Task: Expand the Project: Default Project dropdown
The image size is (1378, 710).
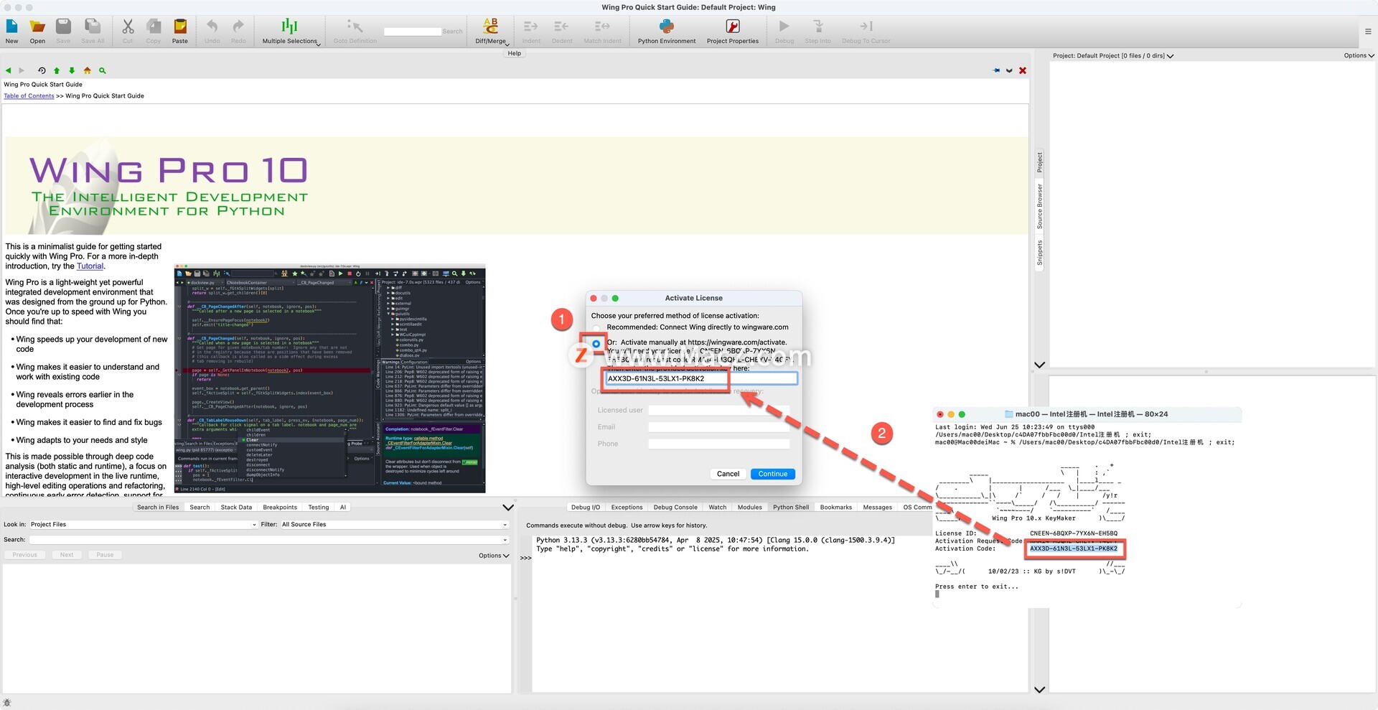Action: click(x=1112, y=56)
